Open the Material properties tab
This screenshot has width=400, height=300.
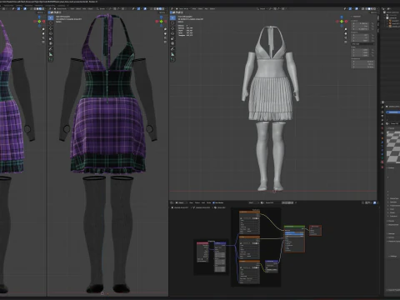click(x=382, y=162)
